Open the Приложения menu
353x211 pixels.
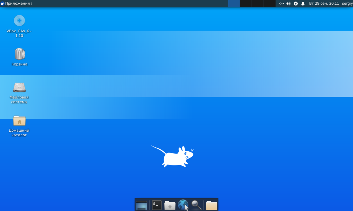coord(15,4)
